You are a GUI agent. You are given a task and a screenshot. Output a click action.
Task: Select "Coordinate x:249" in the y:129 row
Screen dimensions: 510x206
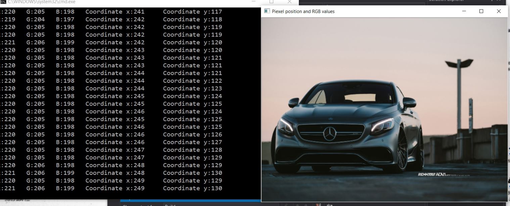click(x=115, y=181)
